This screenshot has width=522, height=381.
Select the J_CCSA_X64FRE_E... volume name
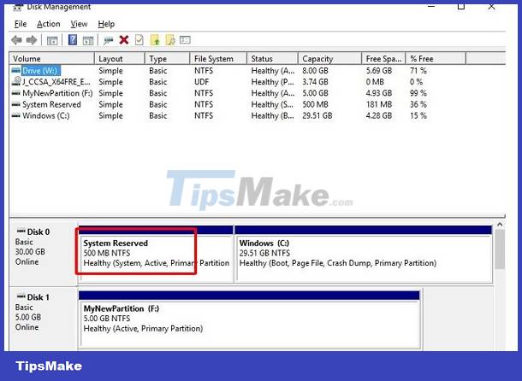pos(56,82)
